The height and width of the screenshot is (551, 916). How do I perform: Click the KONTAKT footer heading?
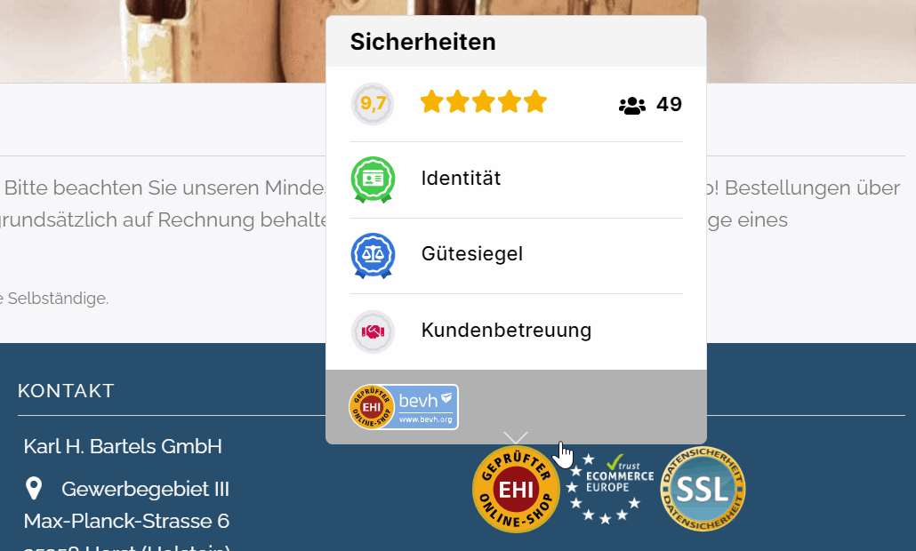(66, 390)
